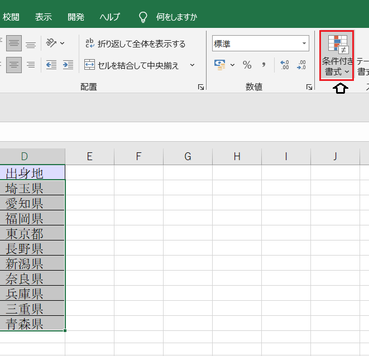This screenshot has height=356, width=369.
Task: Select the 出身地 header cell
Action: pos(32,172)
